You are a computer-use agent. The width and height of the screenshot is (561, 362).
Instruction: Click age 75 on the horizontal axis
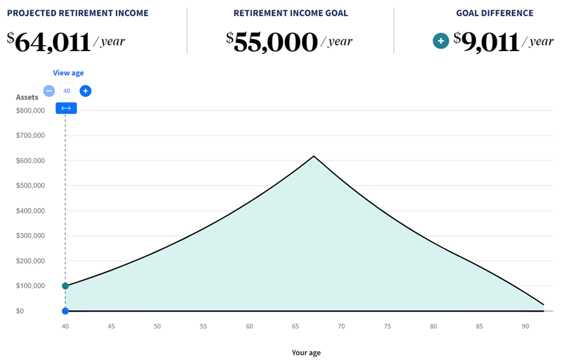(387, 327)
